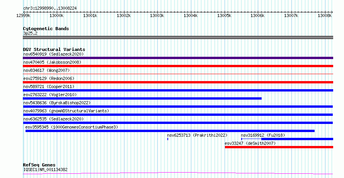Select the red nsv470405 variant bar
The image size is (344, 178).
coord(178,66)
